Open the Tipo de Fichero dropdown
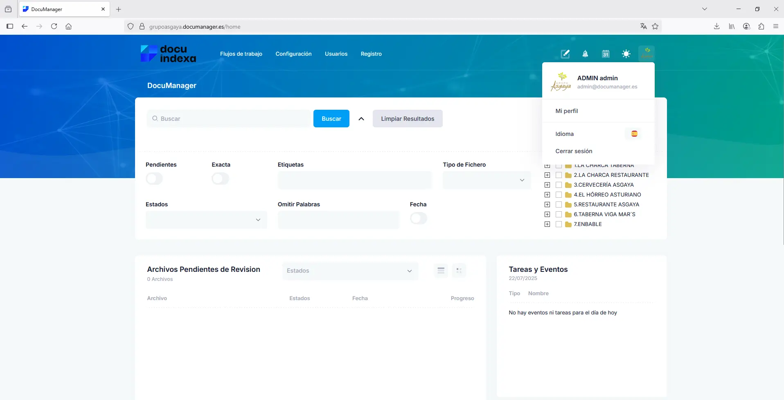 pyautogui.click(x=487, y=180)
